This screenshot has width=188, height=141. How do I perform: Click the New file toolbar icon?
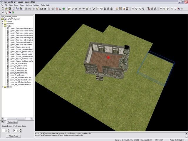3,9
